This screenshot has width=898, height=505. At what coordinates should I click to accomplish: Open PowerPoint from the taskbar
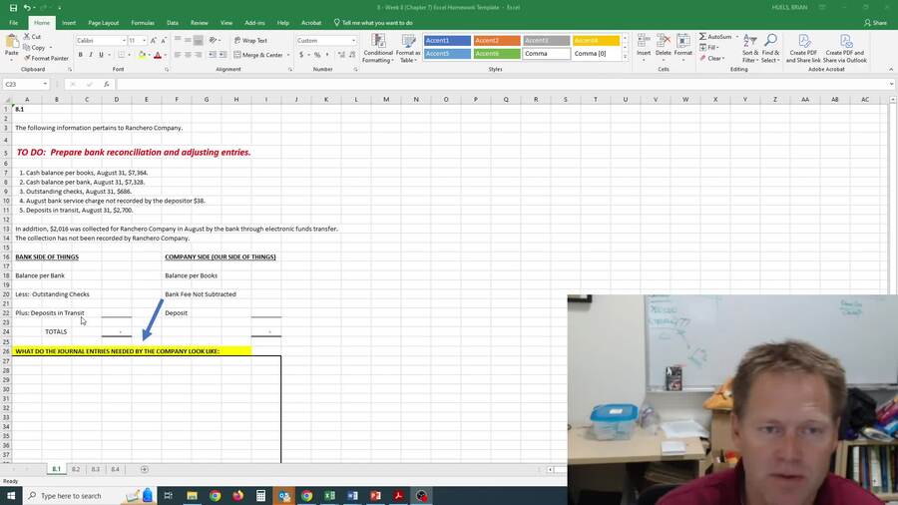point(375,495)
